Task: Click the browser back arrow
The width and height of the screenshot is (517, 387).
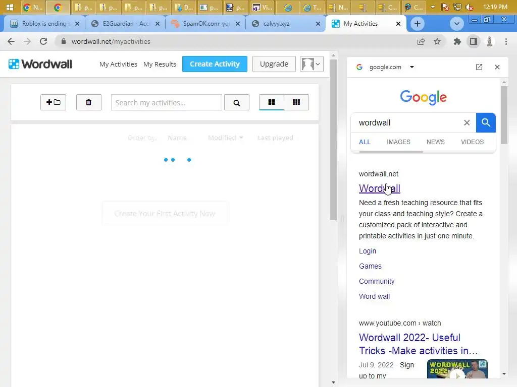Action: 11,41
